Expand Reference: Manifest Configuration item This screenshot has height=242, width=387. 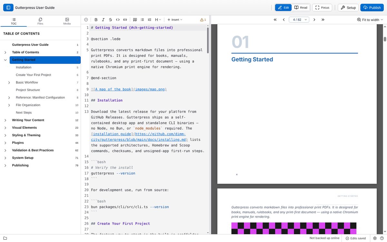tap(9, 97)
